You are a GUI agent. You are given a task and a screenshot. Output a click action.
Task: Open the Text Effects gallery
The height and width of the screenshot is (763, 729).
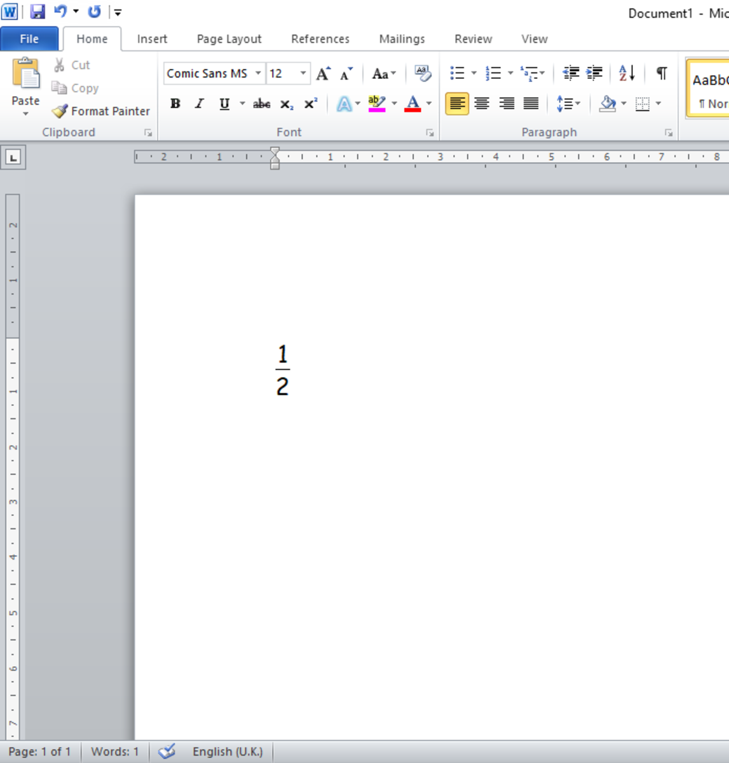pos(343,103)
